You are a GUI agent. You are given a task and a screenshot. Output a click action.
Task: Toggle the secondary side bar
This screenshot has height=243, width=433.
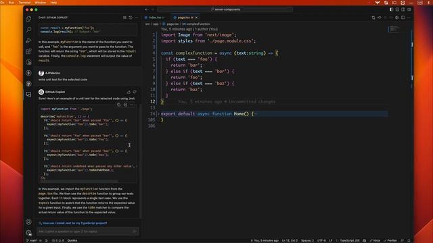click(403, 9)
